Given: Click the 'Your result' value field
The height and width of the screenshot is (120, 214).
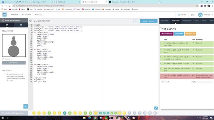Looking at the screenshot, I should [202, 82].
